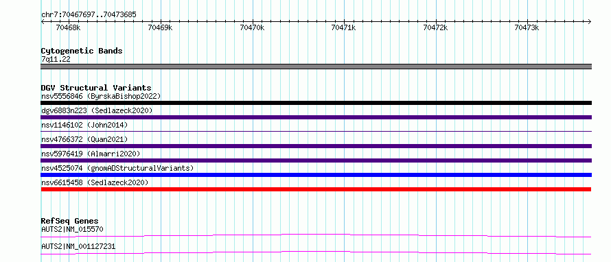Click dgv6883n223 (Sedlazeck2020) variant label

(97, 110)
